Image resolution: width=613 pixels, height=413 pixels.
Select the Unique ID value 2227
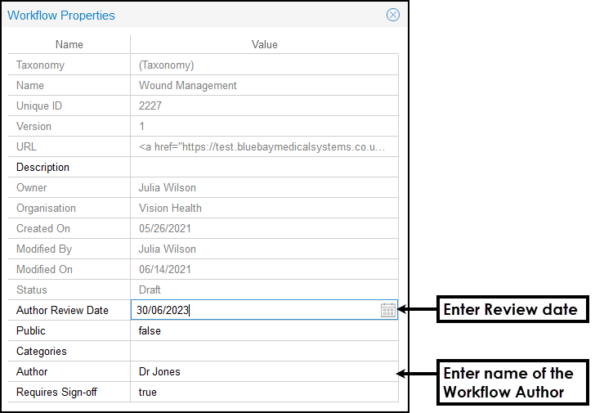pyautogui.click(x=151, y=105)
